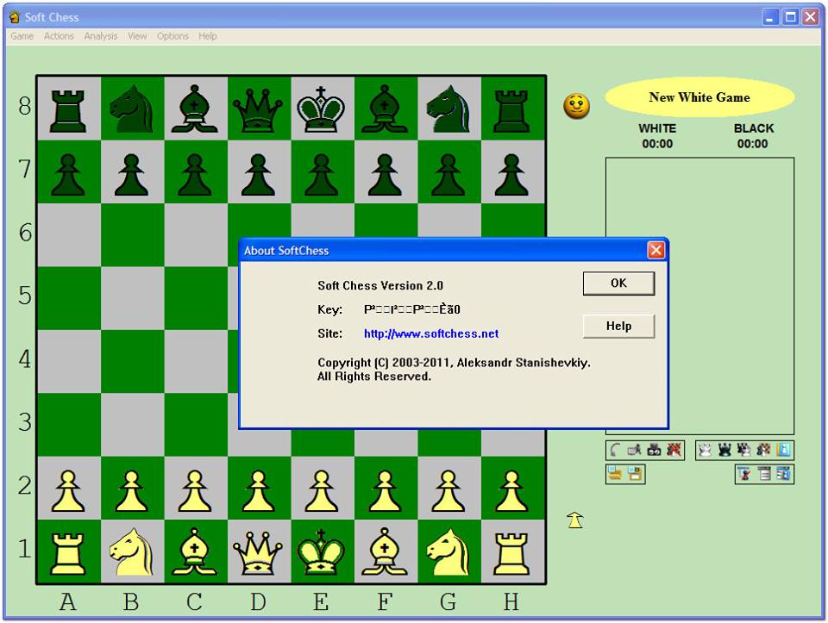Click the red-crossed pawn window icon

744,474
